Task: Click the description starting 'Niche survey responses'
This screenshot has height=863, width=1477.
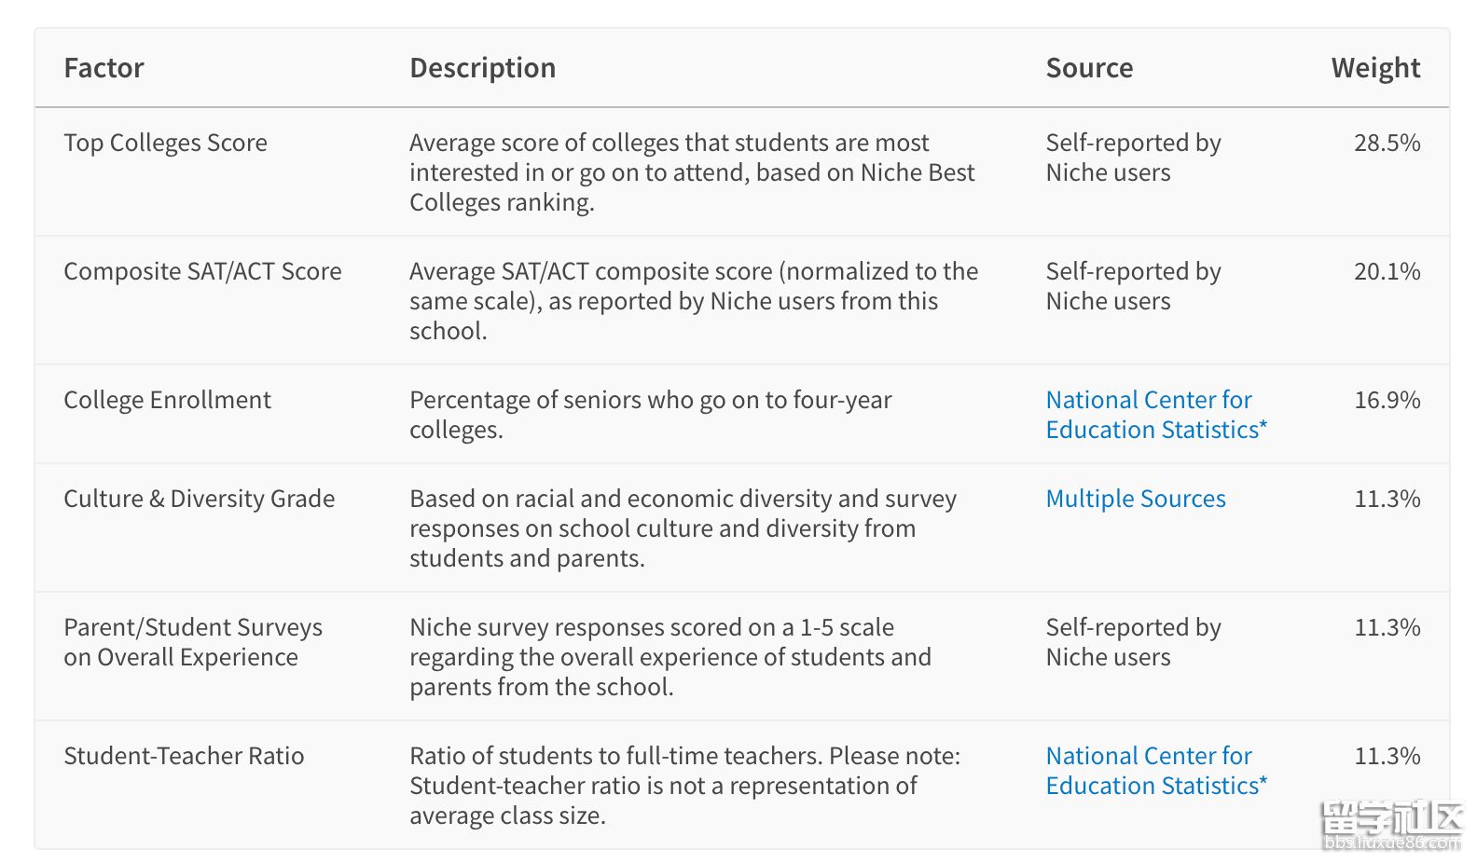Action: 669,657
